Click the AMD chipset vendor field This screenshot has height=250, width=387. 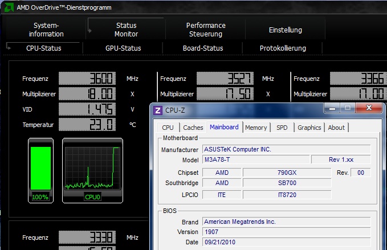(222, 173)
